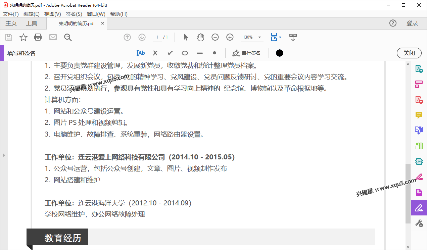The width and height of the screenshot is (427, 250).
Task: Open the Help question mark icon
Action: [x=393, y=23]
